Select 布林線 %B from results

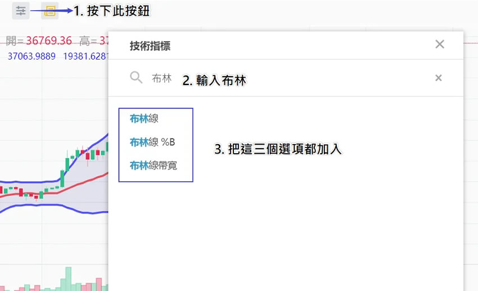pos(152,142)
